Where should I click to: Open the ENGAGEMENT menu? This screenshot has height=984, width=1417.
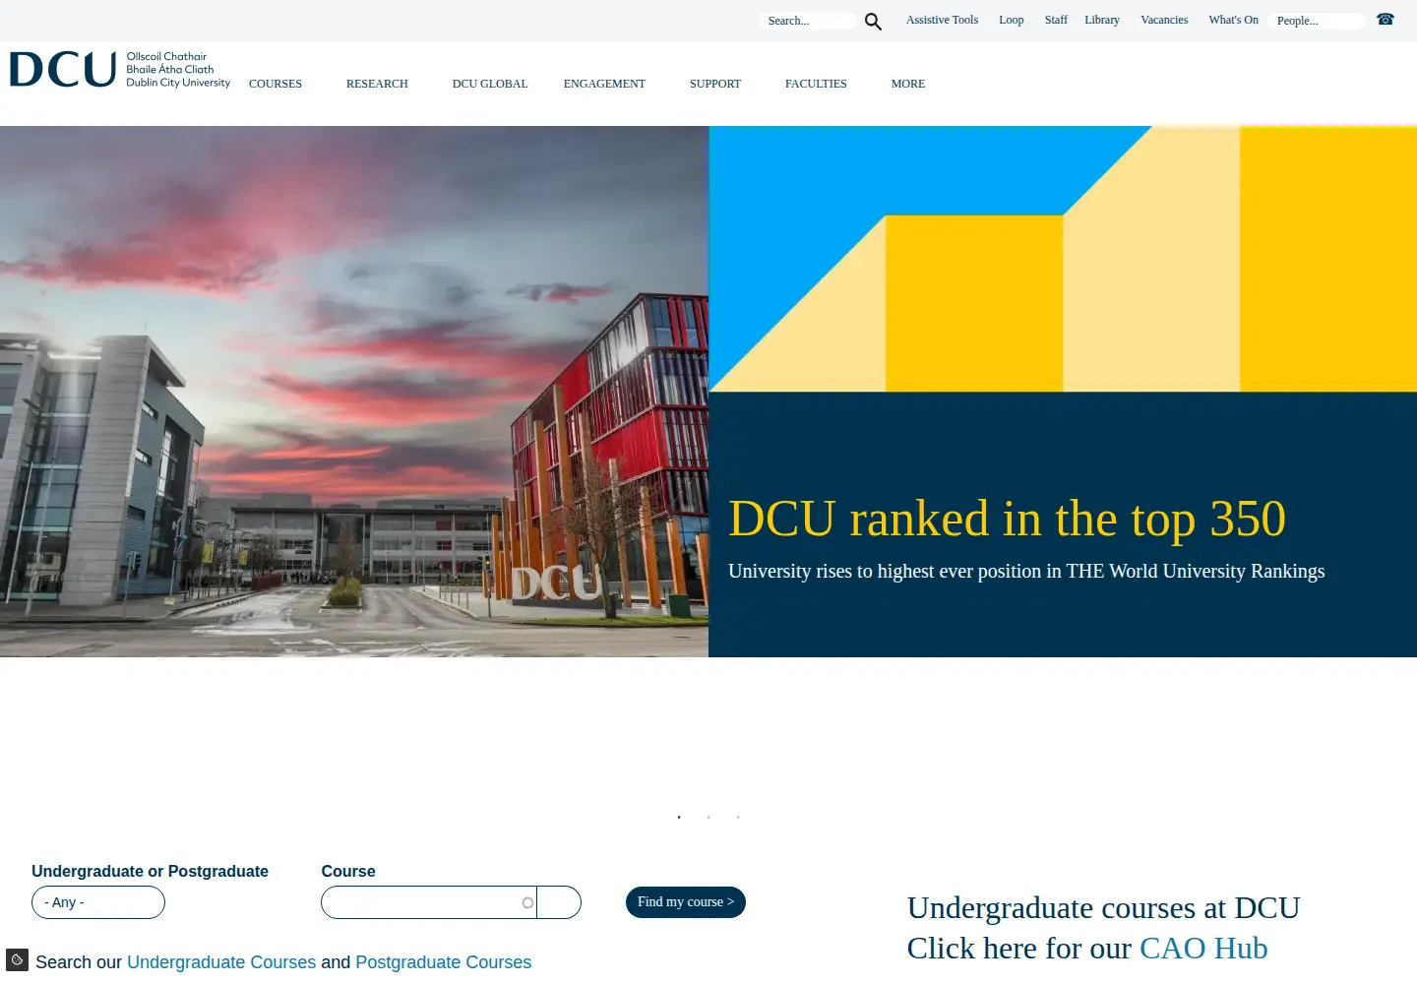click(604, 84)
